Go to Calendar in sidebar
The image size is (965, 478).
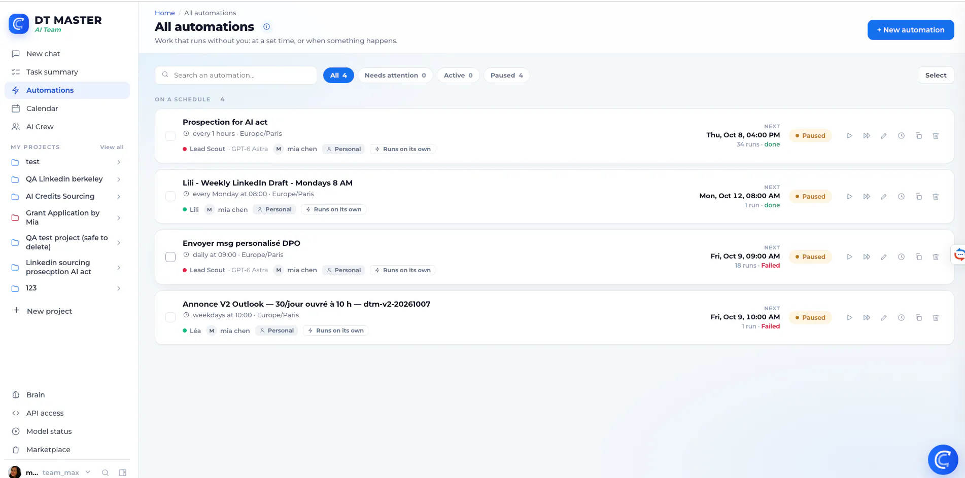click(67, 108)
